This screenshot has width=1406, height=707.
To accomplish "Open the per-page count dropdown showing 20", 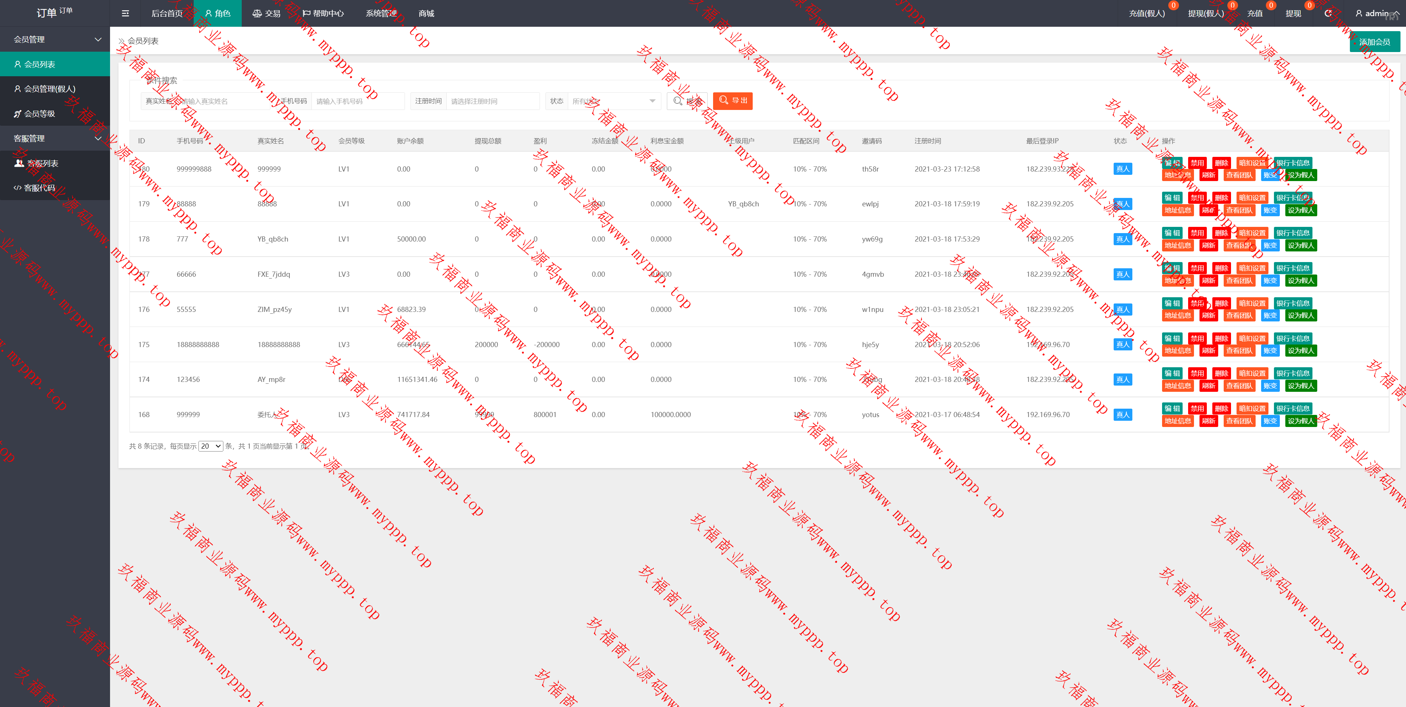I will tap(211, 446).
